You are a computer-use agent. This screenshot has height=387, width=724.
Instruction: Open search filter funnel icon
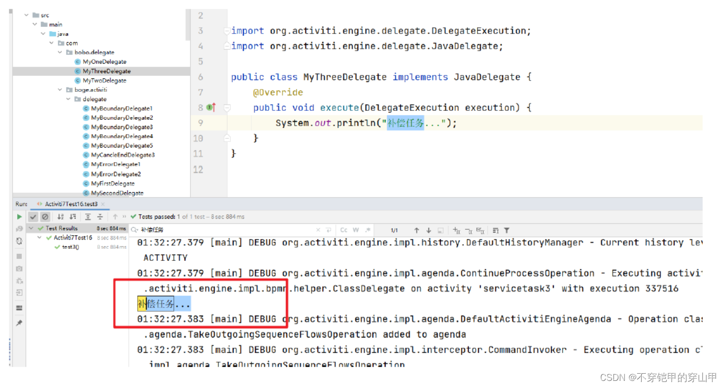click(x=507, y=230)
